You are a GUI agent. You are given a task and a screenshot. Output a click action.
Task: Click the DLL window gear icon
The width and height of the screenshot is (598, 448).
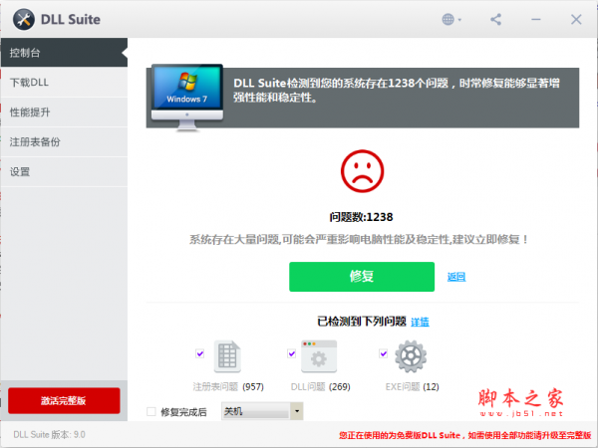pos(319,356)
